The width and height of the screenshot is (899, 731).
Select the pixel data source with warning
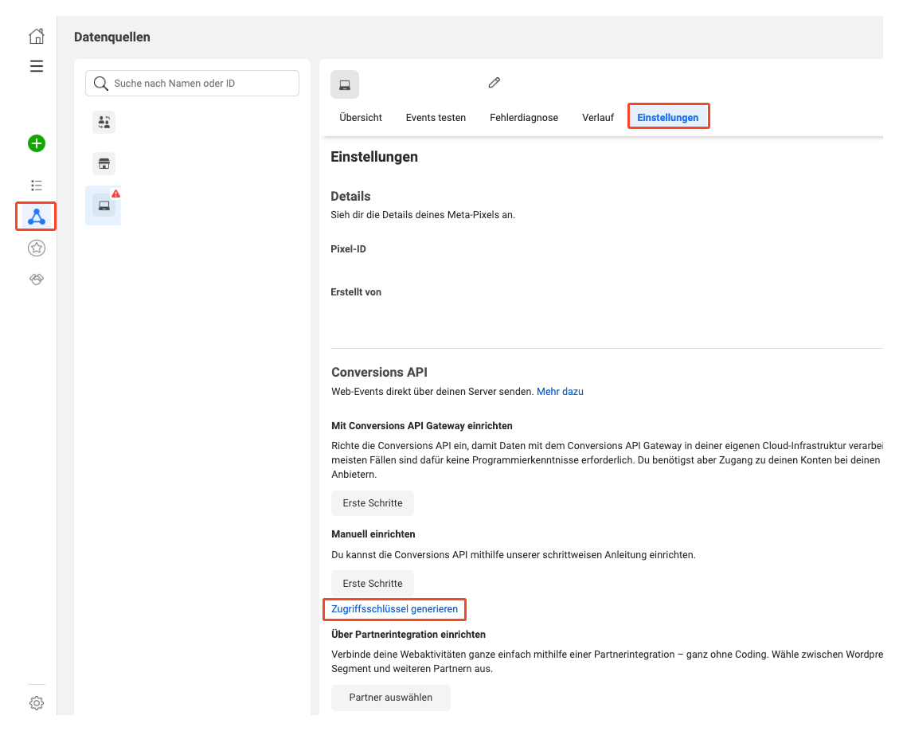click(x=104, y=205)
